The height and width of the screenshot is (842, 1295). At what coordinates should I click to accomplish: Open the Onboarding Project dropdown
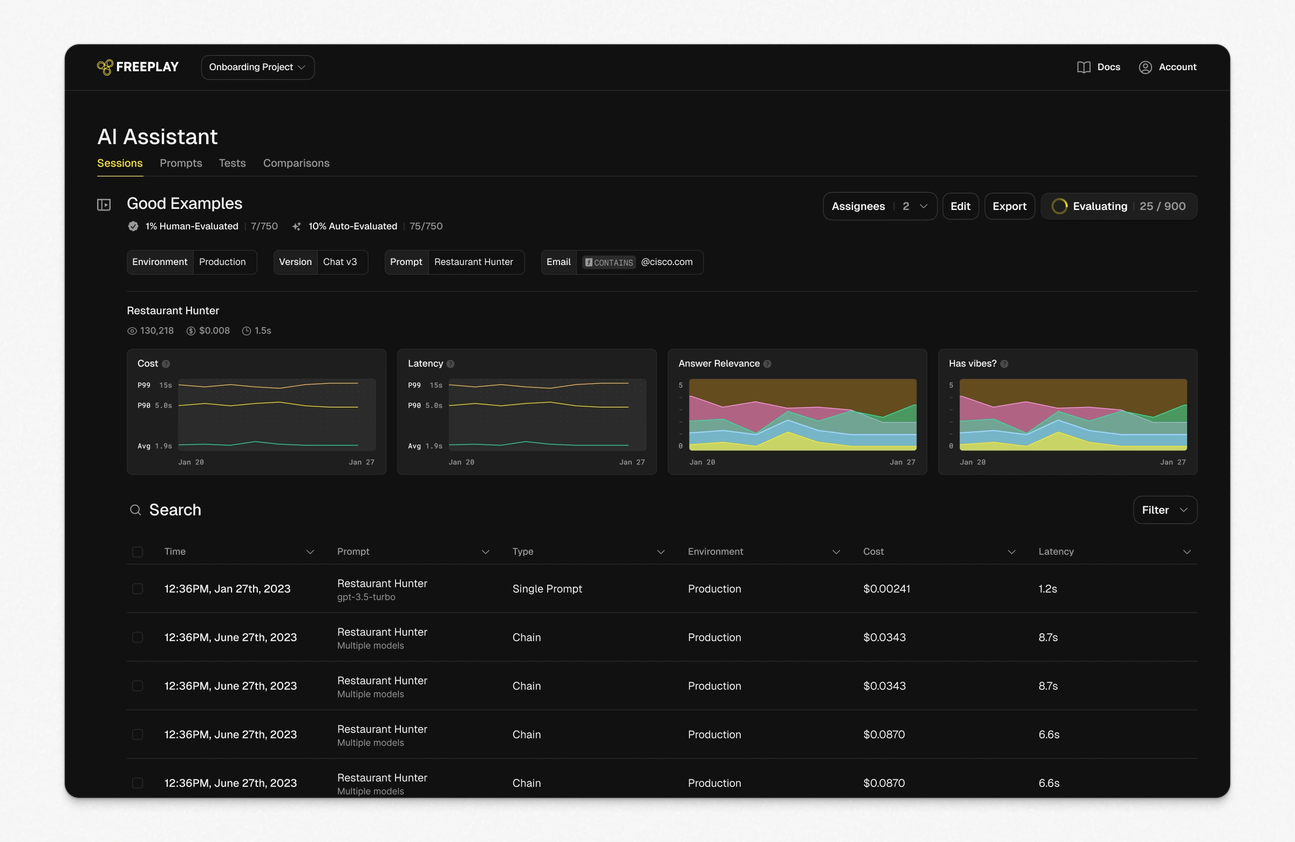point(257,67)
